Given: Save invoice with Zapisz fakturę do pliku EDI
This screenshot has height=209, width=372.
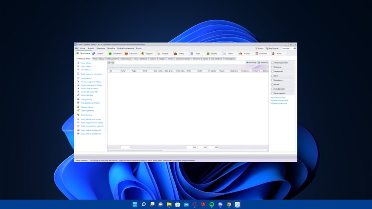Looking at the screenshot, I should pyautogui.click(x=90, y=134).
